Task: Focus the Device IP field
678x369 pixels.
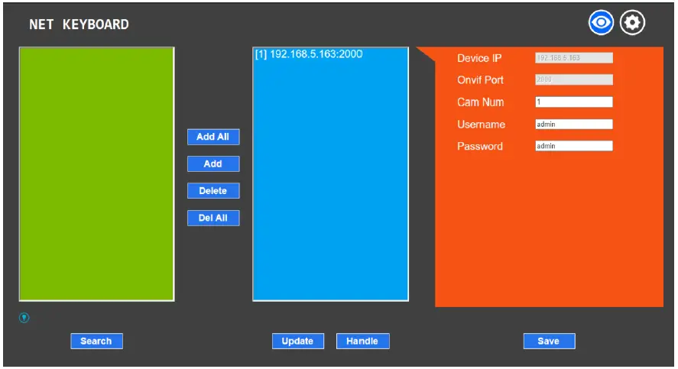Action: (574, 58)
